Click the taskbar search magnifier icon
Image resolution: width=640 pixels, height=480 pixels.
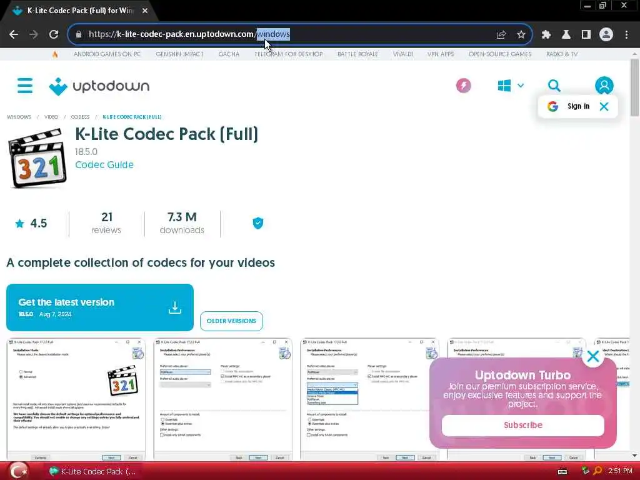coord(597,471)
